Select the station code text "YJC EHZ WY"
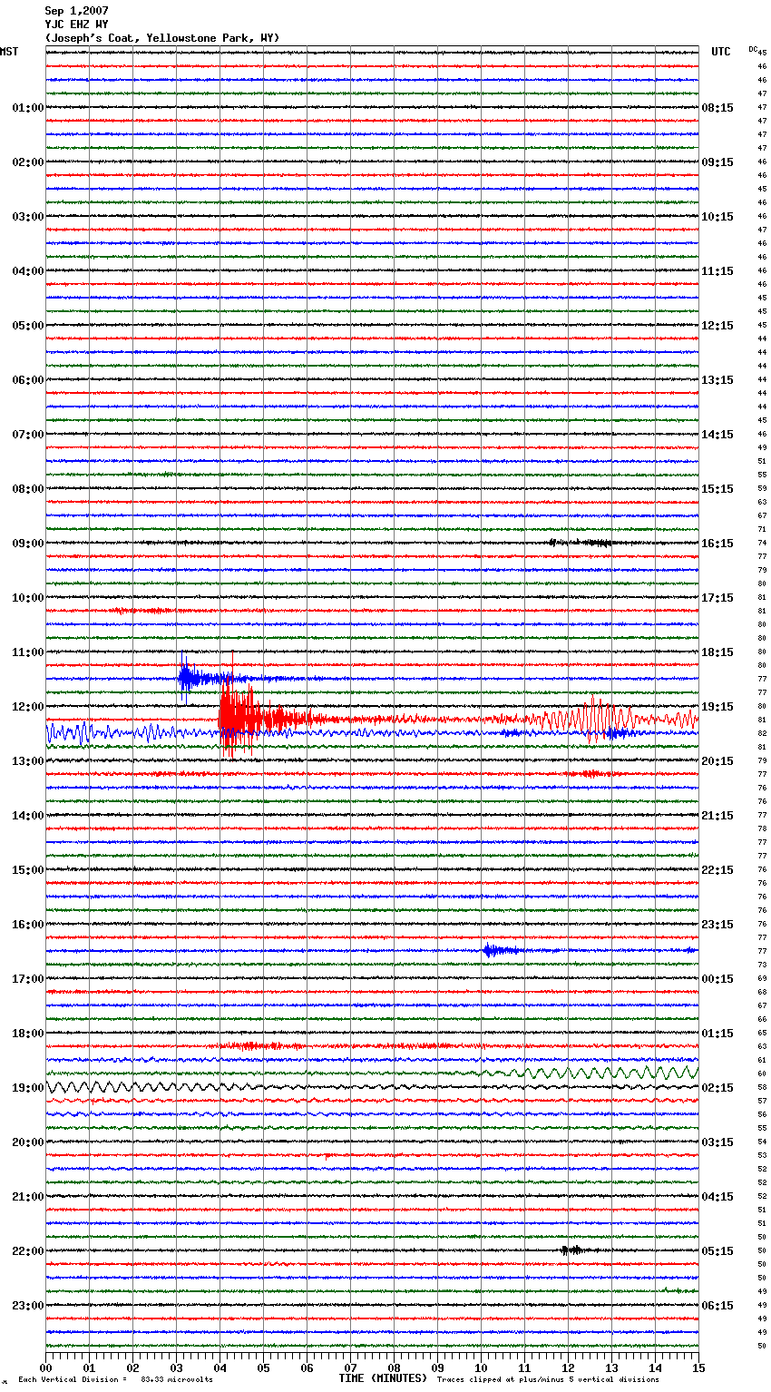The height and width of the screenshot is (1392, 771). [76, 25]
